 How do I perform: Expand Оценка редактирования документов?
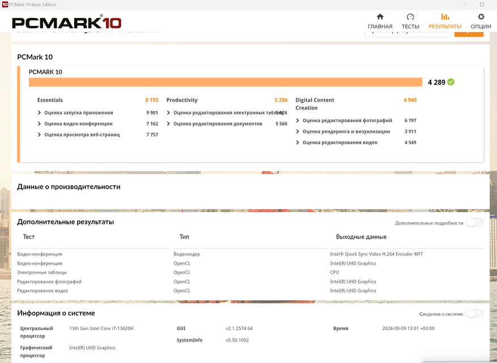tap(168, 124)
